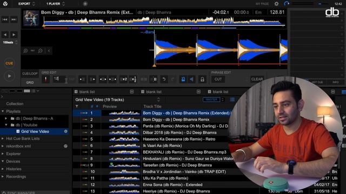Image resolution: width=346 pixels, height=194 pixels.
Task: Undo the last grid edit
Action: 164,79
